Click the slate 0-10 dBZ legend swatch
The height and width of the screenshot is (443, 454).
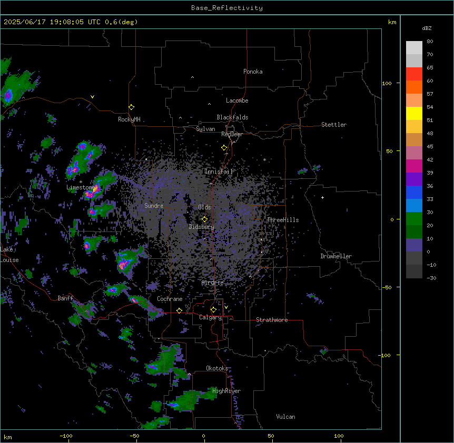414,245
